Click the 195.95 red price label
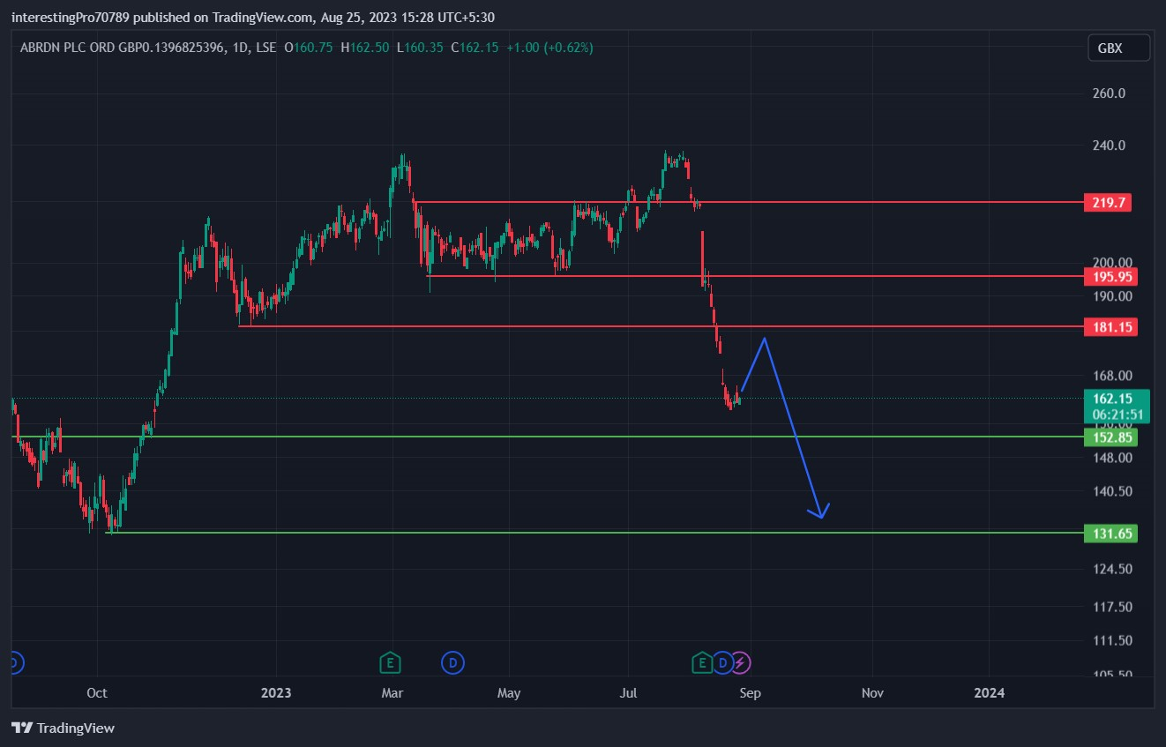The image size is (1166, 747). (1110, 277)
